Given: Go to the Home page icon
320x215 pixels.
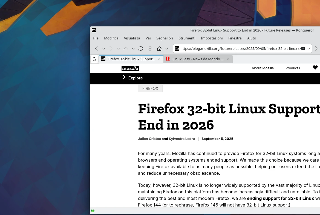Looking at the screenshot, I should pyautogui.click(x=159, y=48).
